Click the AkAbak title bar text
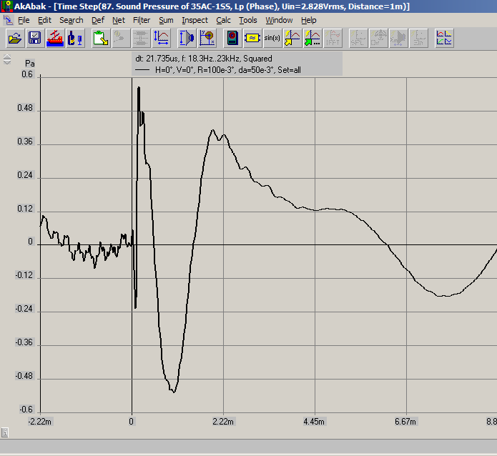 (212, 6)
